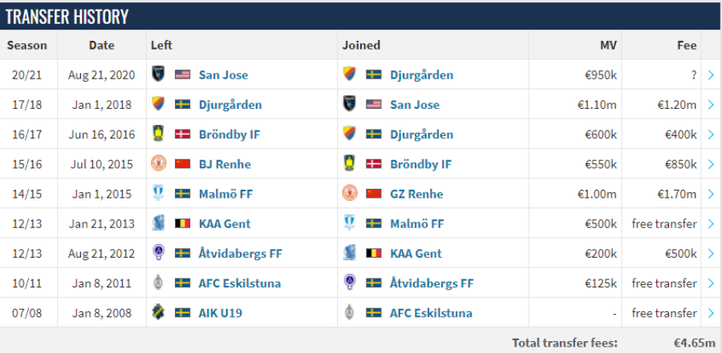This screenshot has width=722, height=353.
Task: Click BJ Renhe club crest in 15/16 row
Action: tap(158, 164)
